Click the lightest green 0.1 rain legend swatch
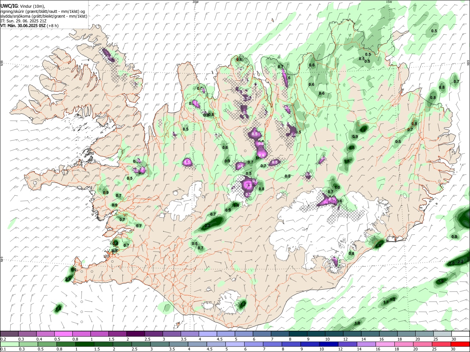This screenshot has width=470, height=352. click(x=10, y=344)
